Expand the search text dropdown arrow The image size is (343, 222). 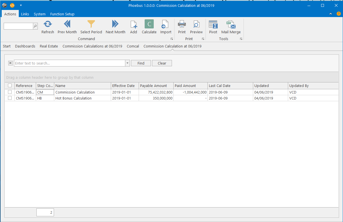(x=128, y=63)
